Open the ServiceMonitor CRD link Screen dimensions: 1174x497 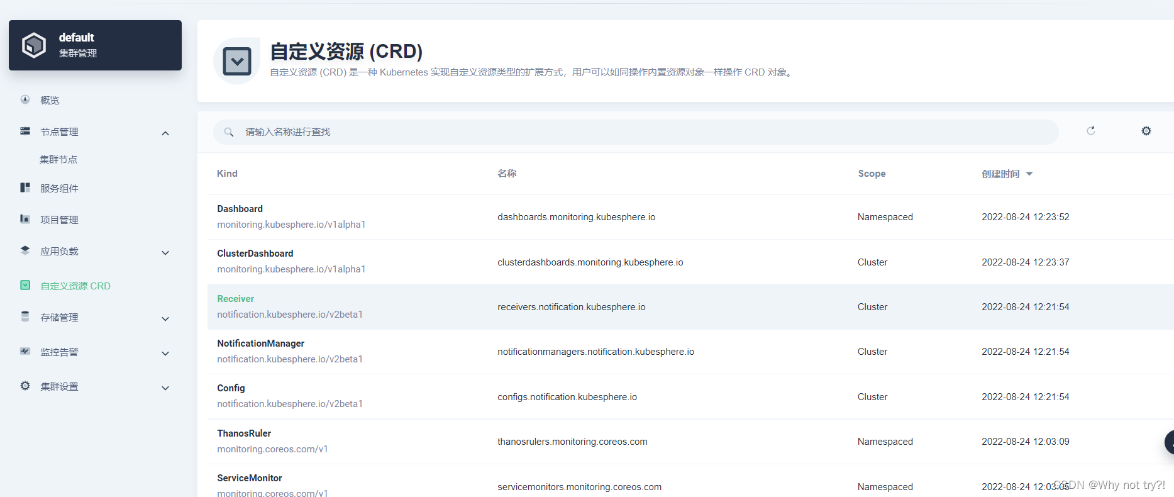click(x=250, y=478)
